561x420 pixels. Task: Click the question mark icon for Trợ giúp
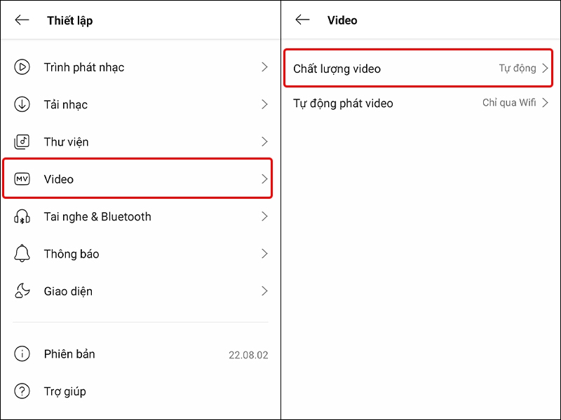click(x=22, y=391)
